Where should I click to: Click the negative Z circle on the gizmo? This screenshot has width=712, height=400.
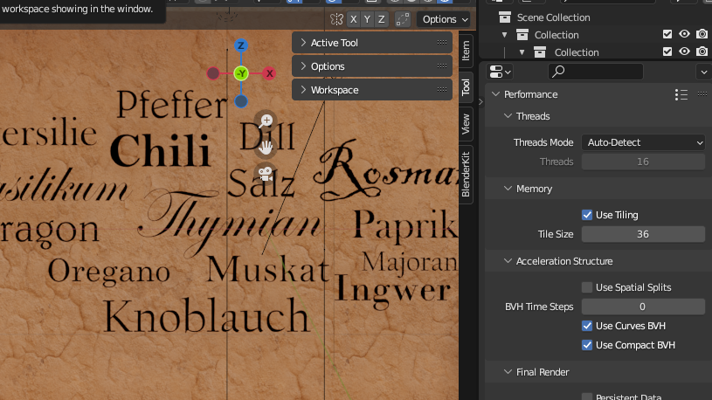click(x=241, y=101)
